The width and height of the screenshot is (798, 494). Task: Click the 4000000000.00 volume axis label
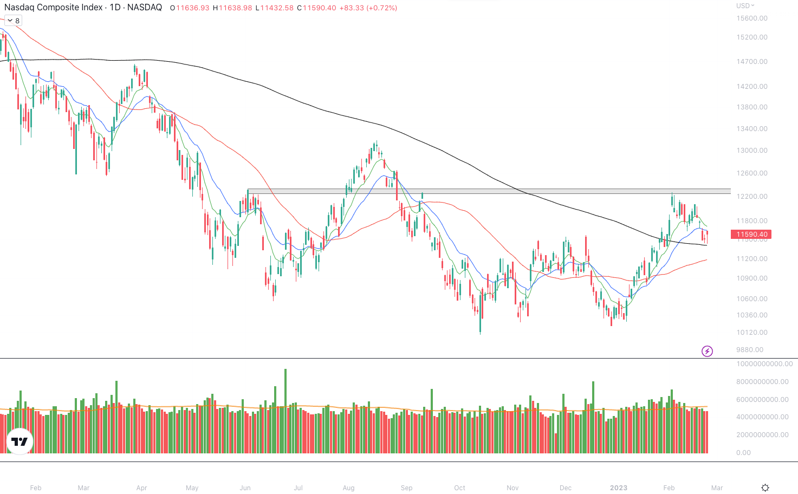tap(762, 417)
